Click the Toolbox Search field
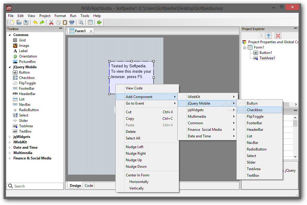Screen dimensions: 307x205 coord(35,186)
